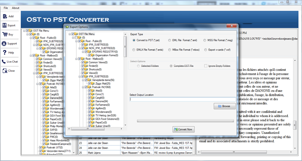Click the Buy shopping cart icon

coord(5,34)
